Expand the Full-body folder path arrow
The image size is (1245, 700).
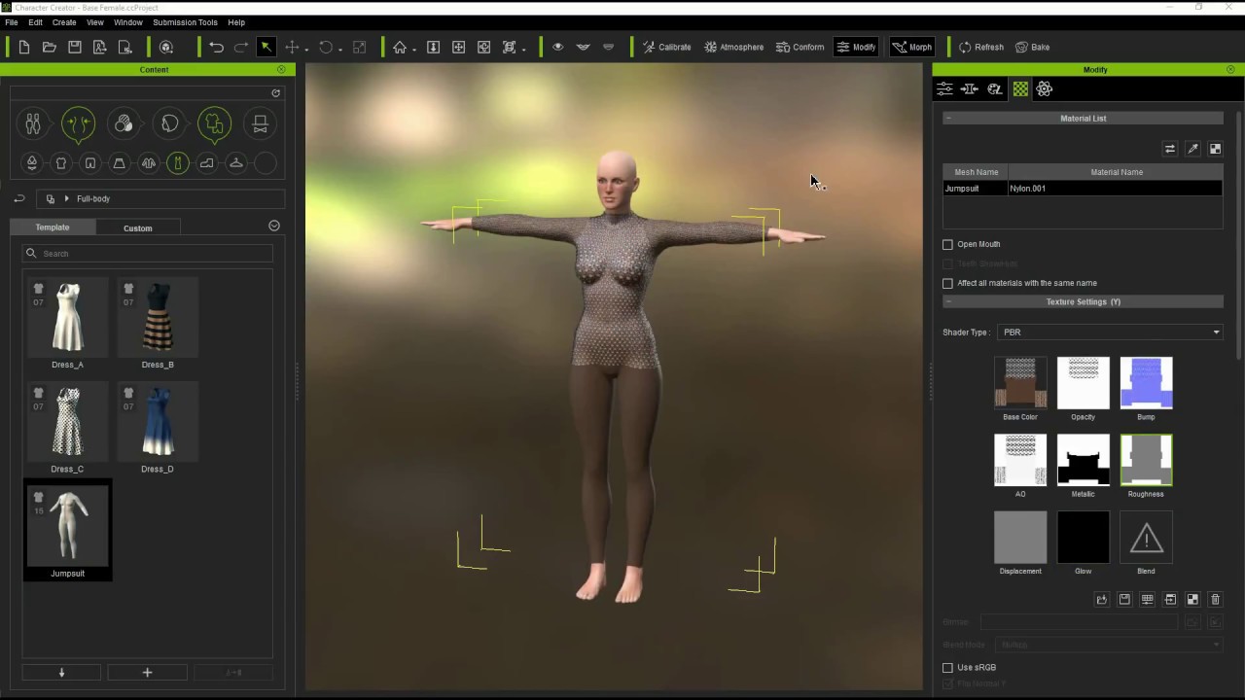[66, 198]
